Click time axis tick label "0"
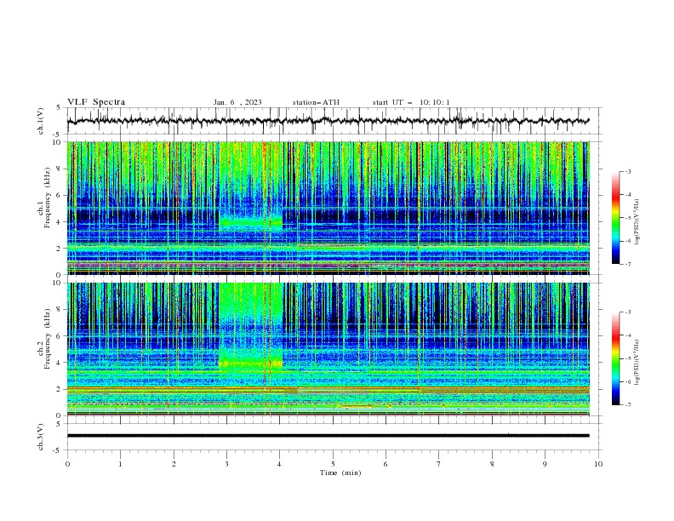 [67, 464]
